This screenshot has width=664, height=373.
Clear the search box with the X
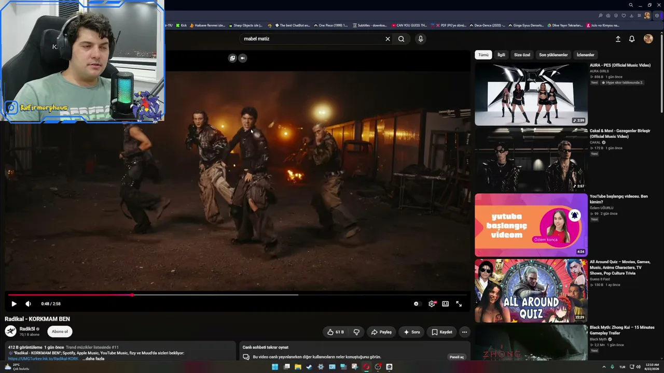388,39
